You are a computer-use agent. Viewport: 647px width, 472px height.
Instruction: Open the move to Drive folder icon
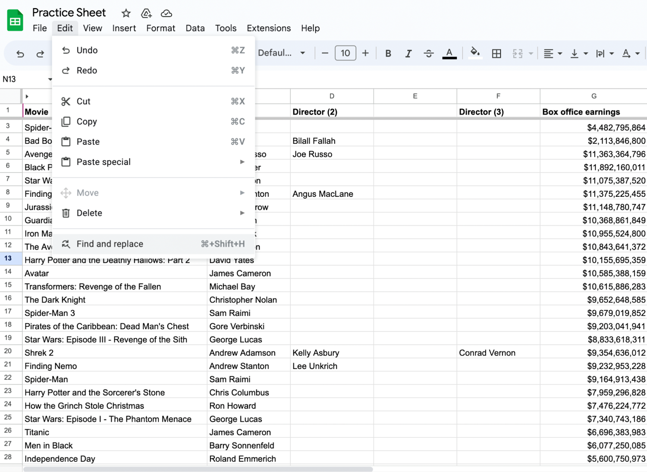(x=146, y=13)
